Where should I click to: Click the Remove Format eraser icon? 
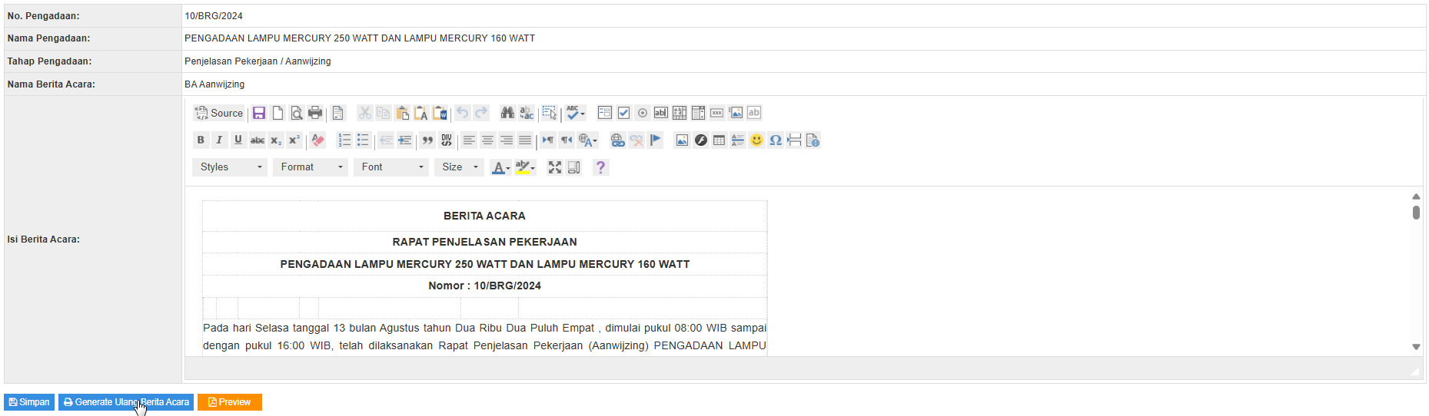[x=318, y=140]
